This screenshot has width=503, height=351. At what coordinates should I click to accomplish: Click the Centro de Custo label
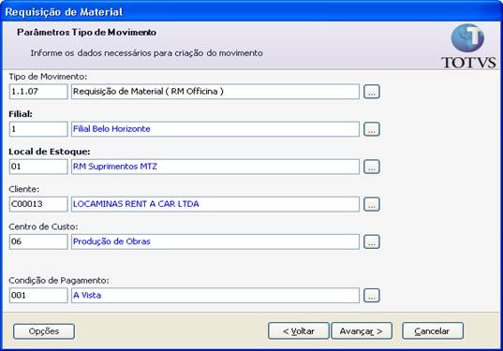pyautogui.click(x=43, y=227)
